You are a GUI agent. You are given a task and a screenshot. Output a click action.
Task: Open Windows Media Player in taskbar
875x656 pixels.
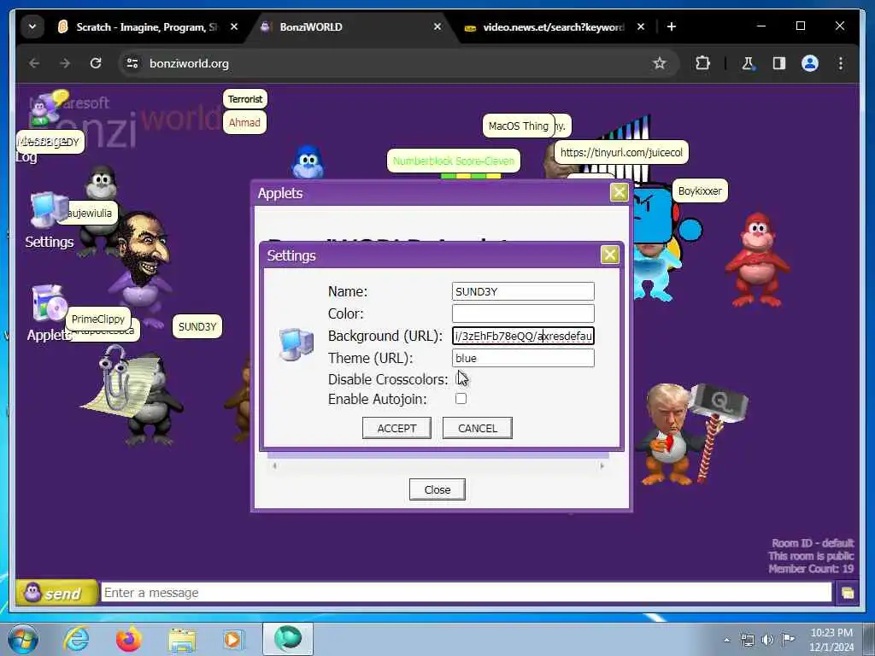[x=233, y=639]
